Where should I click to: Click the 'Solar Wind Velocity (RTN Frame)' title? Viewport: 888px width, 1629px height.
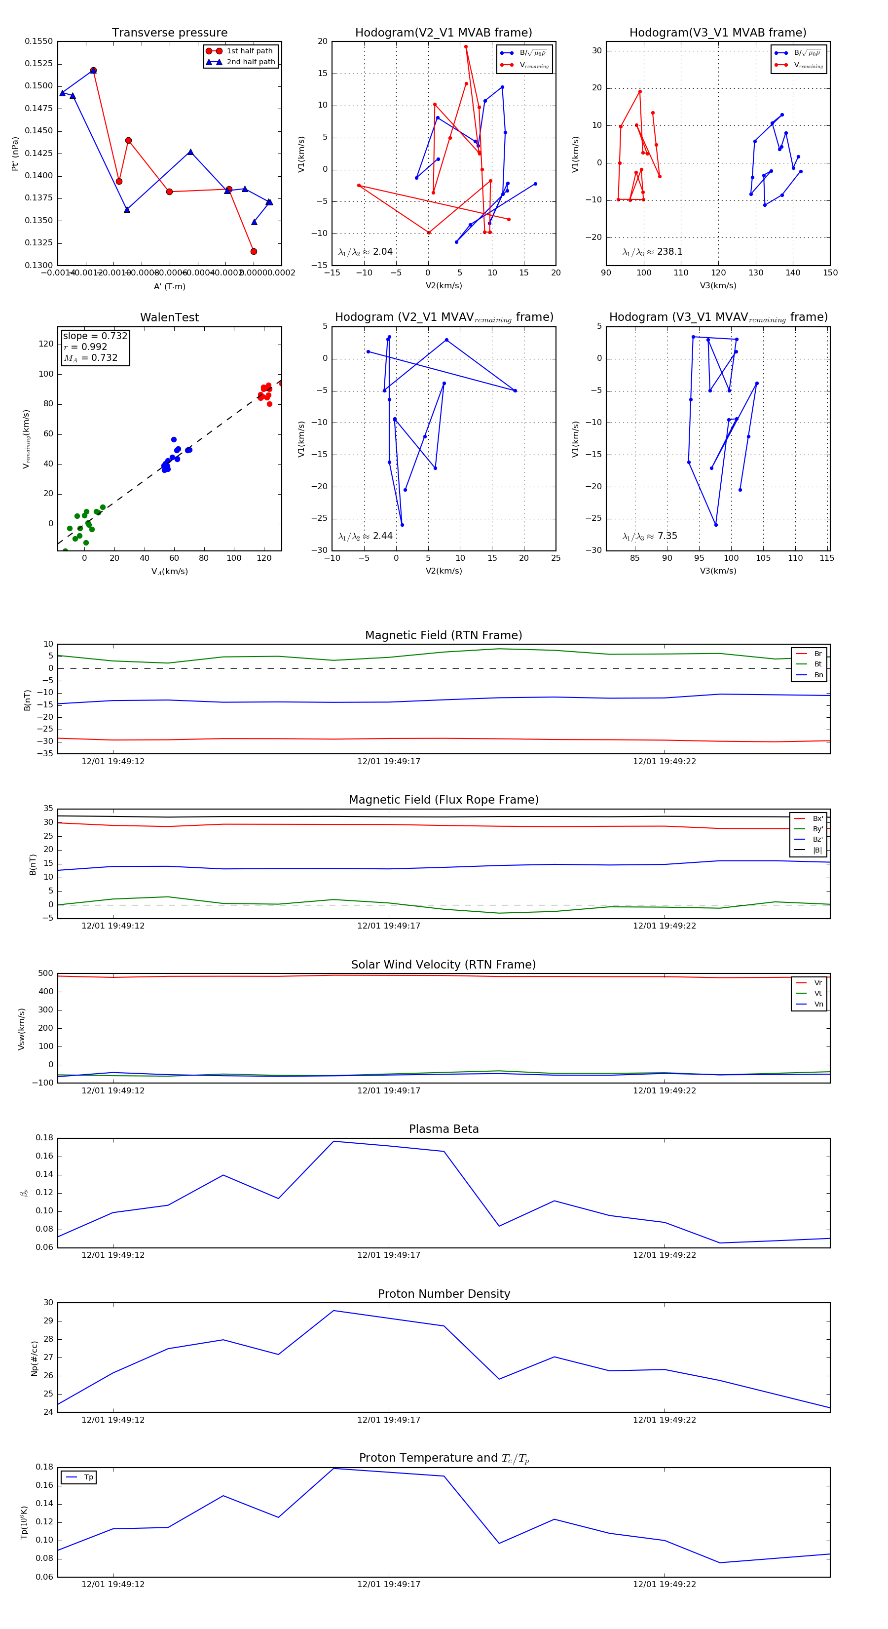[x=444, y=965]
